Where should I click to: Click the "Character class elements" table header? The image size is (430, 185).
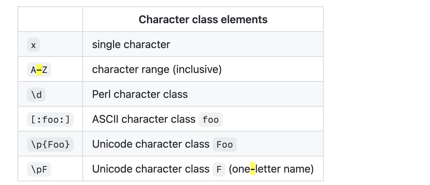203,20
